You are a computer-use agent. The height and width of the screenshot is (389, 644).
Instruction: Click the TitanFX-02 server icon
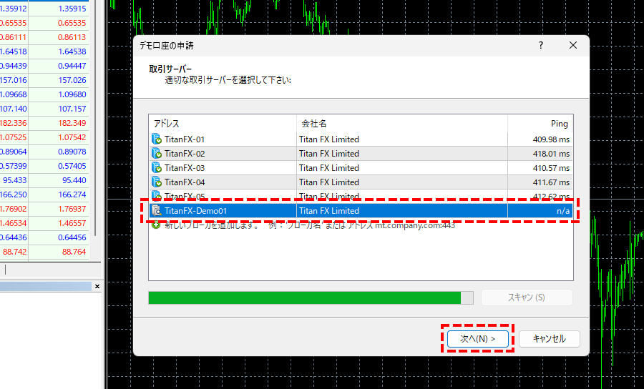point(157,154)
